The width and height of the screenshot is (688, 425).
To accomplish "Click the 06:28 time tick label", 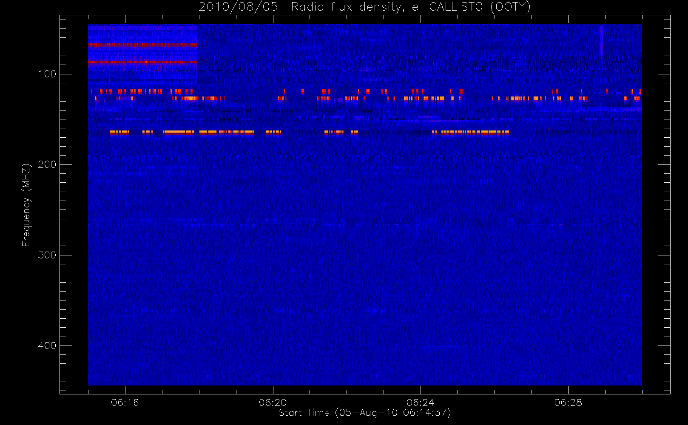I will pos(568,402).
